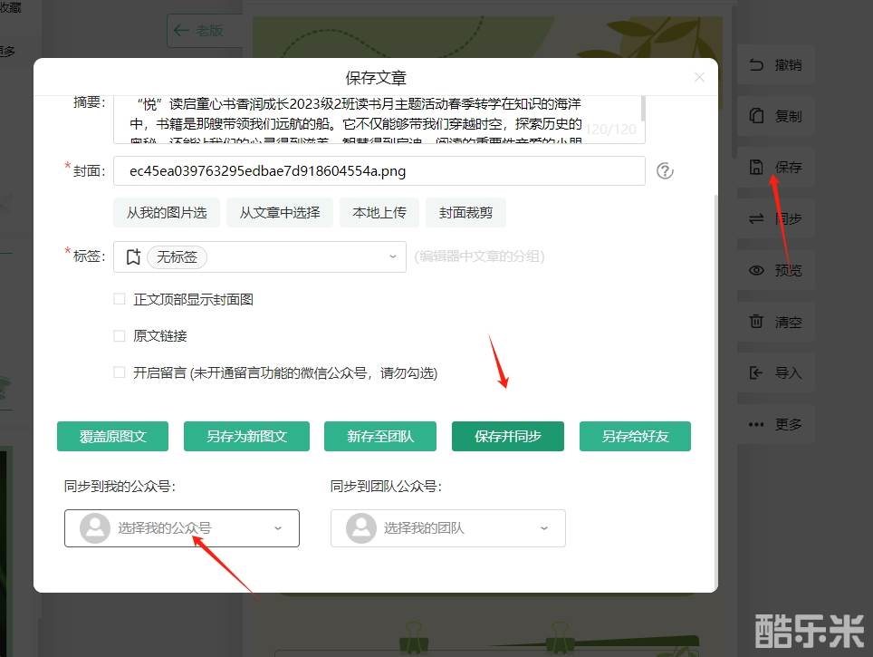The image size is (873, 657).
Task: Click the undo (撤销) icon
Action: click(x=756, y=65)
